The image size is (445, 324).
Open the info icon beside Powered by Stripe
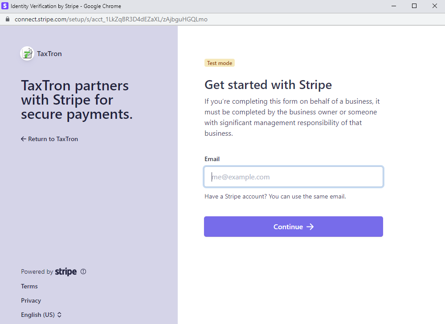pos(83,271)
